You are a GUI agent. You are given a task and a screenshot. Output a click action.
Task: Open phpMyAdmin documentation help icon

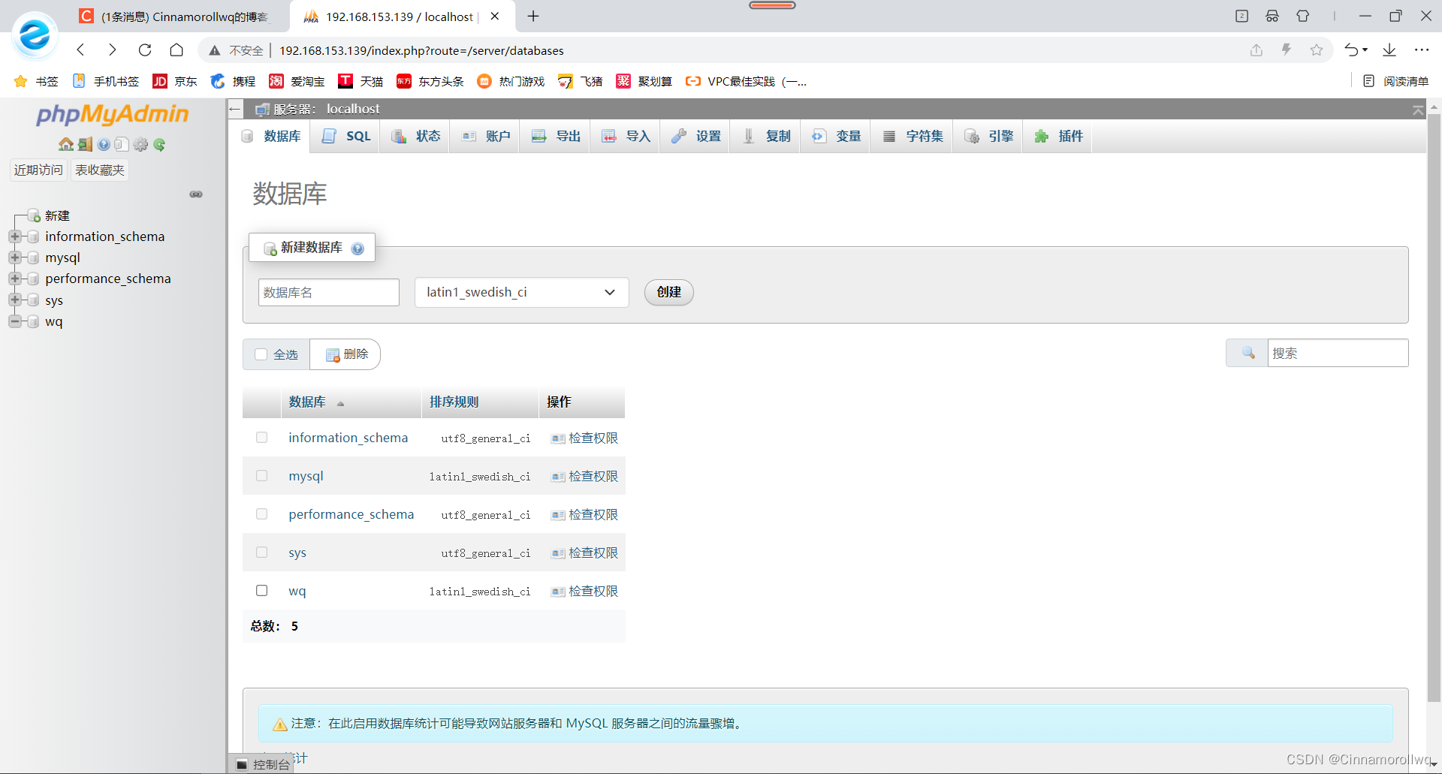(103, 144)
